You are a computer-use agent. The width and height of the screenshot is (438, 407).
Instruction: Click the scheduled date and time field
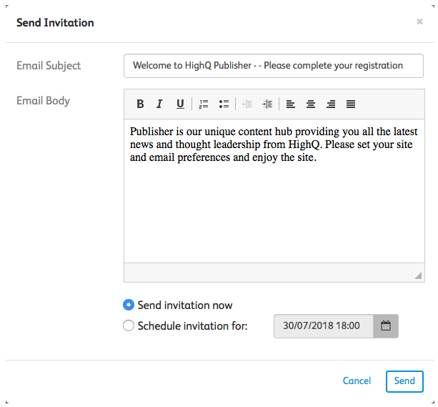pyautogui.click(x=323, y=326)
